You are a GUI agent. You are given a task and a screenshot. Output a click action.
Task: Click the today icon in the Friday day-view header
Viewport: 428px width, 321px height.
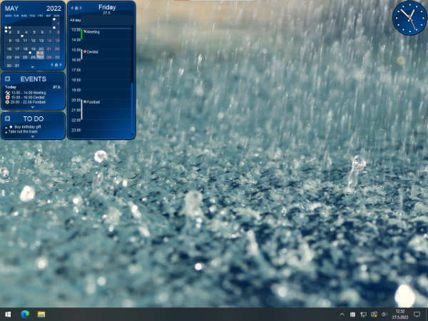pos(76,8)
